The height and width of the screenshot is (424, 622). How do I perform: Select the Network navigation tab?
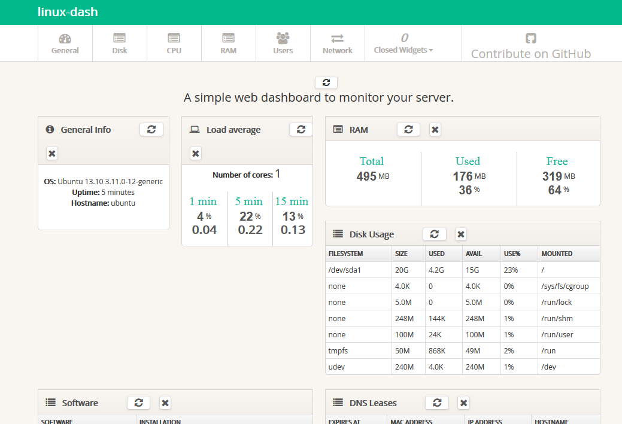pos(338,44)
